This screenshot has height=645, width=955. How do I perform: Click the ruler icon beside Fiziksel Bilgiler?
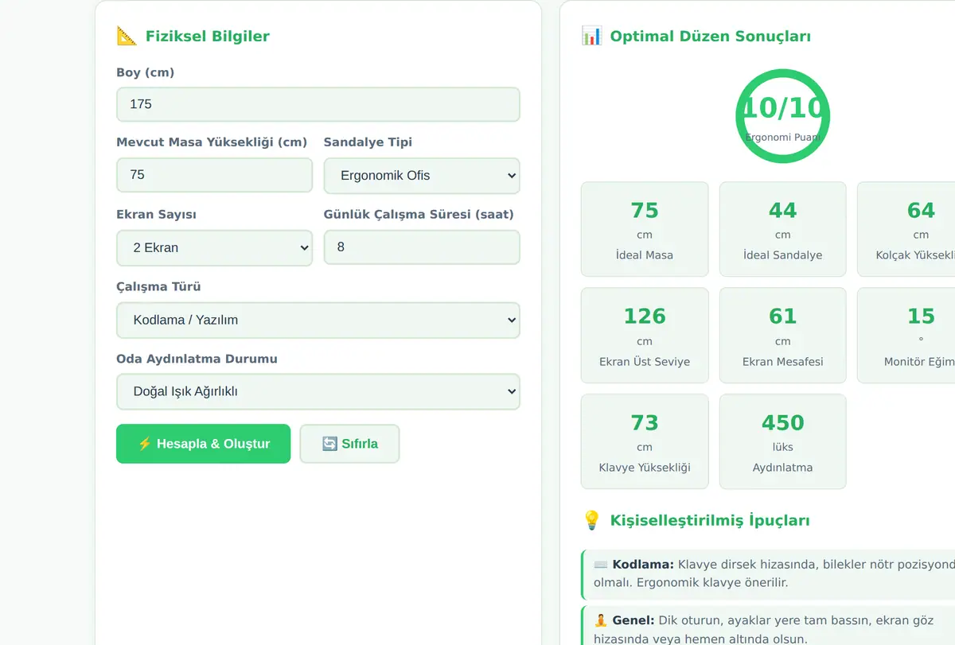click(127, 36)
